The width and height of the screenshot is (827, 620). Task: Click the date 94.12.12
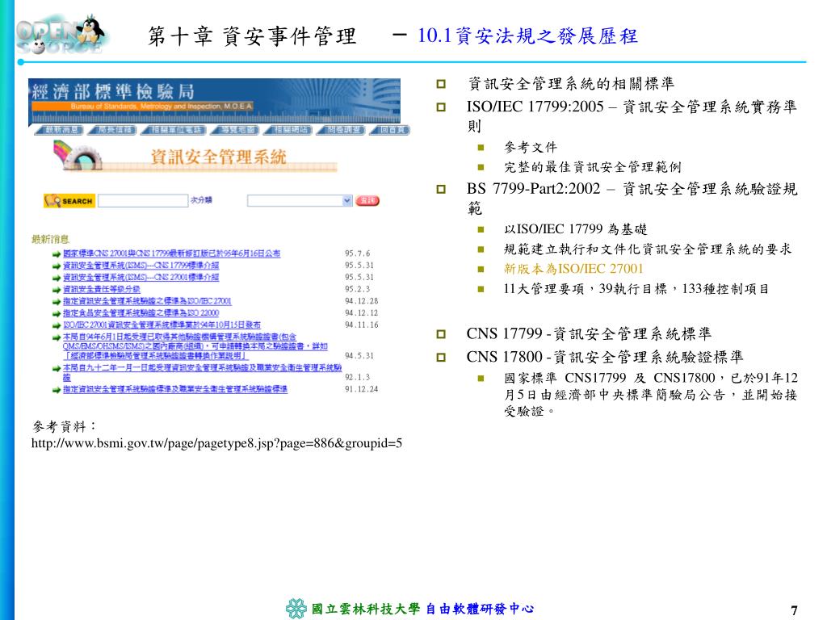[x=361, y=313]
